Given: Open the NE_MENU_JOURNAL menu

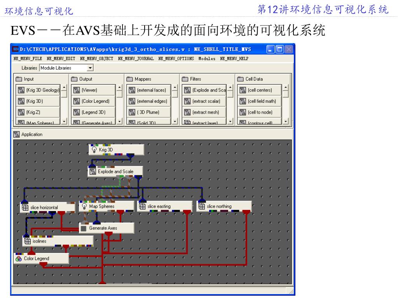Looking at the screenshot, I should (136, 59).
